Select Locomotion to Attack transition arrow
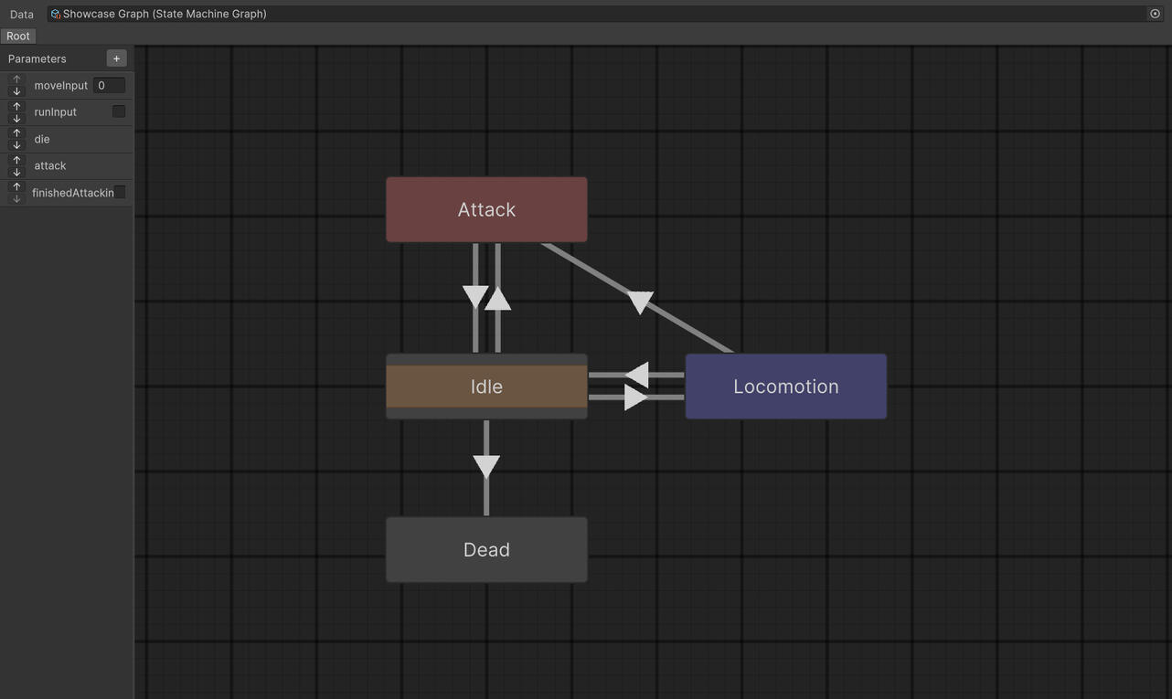Viewport: 1172px width, 699px height. tap(641, 302)
